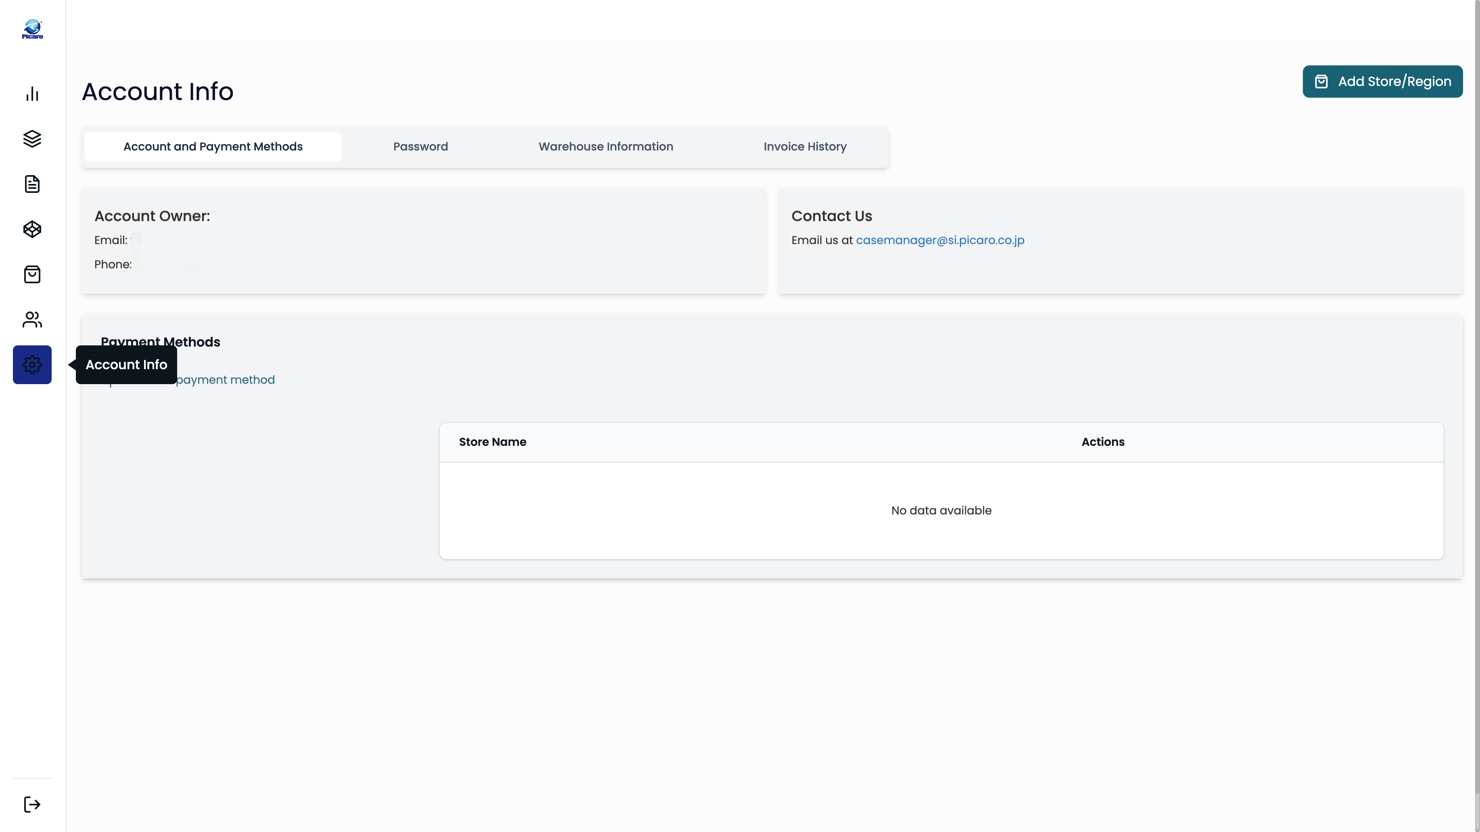The width and height of the screenshot is (1480, 832).
Task: Click the Account Info page heading
Action: coord(157,91)
